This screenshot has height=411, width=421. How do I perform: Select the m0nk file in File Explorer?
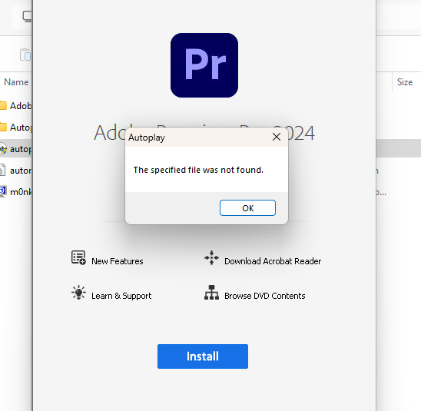[x=16, y=192]
